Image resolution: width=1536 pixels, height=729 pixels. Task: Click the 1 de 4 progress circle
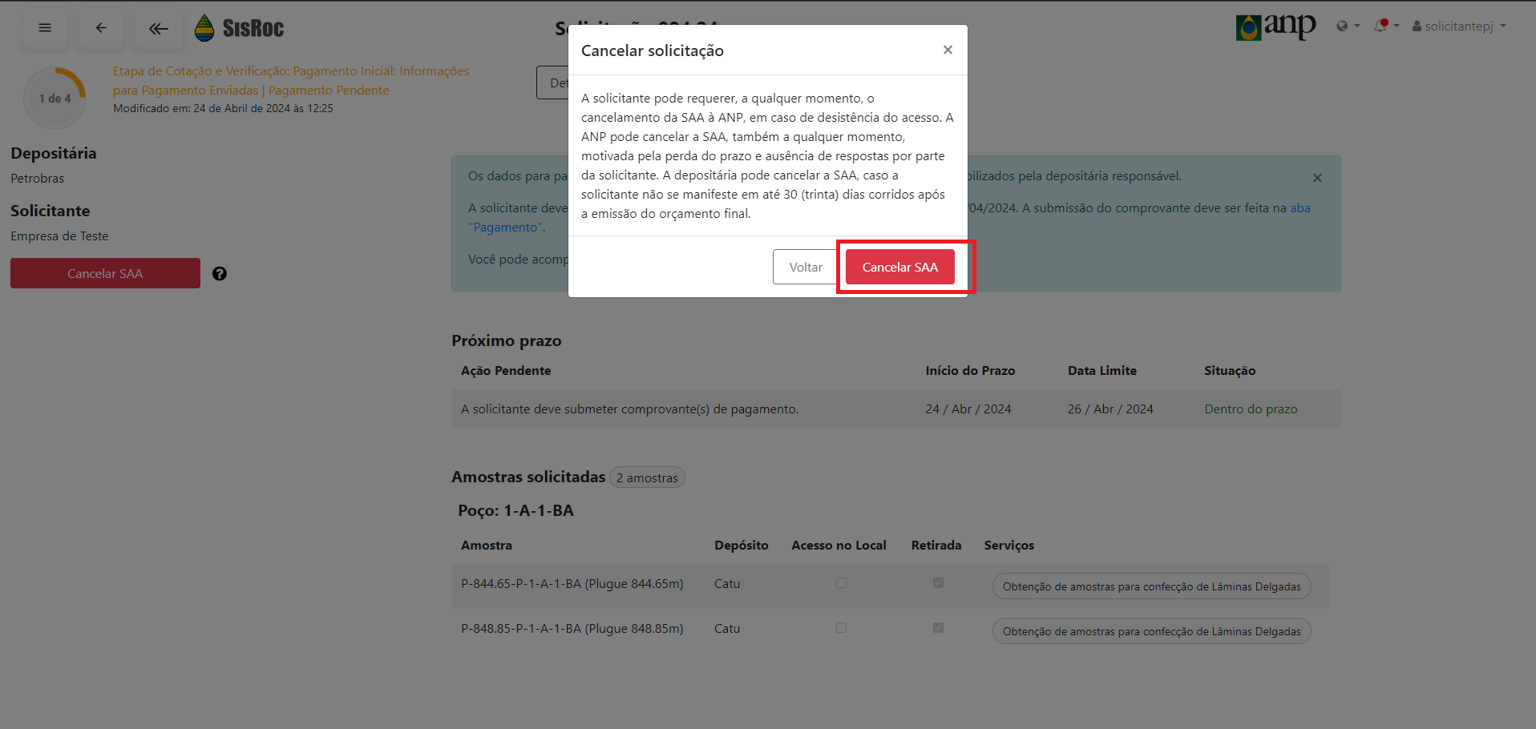coord(55,98)
